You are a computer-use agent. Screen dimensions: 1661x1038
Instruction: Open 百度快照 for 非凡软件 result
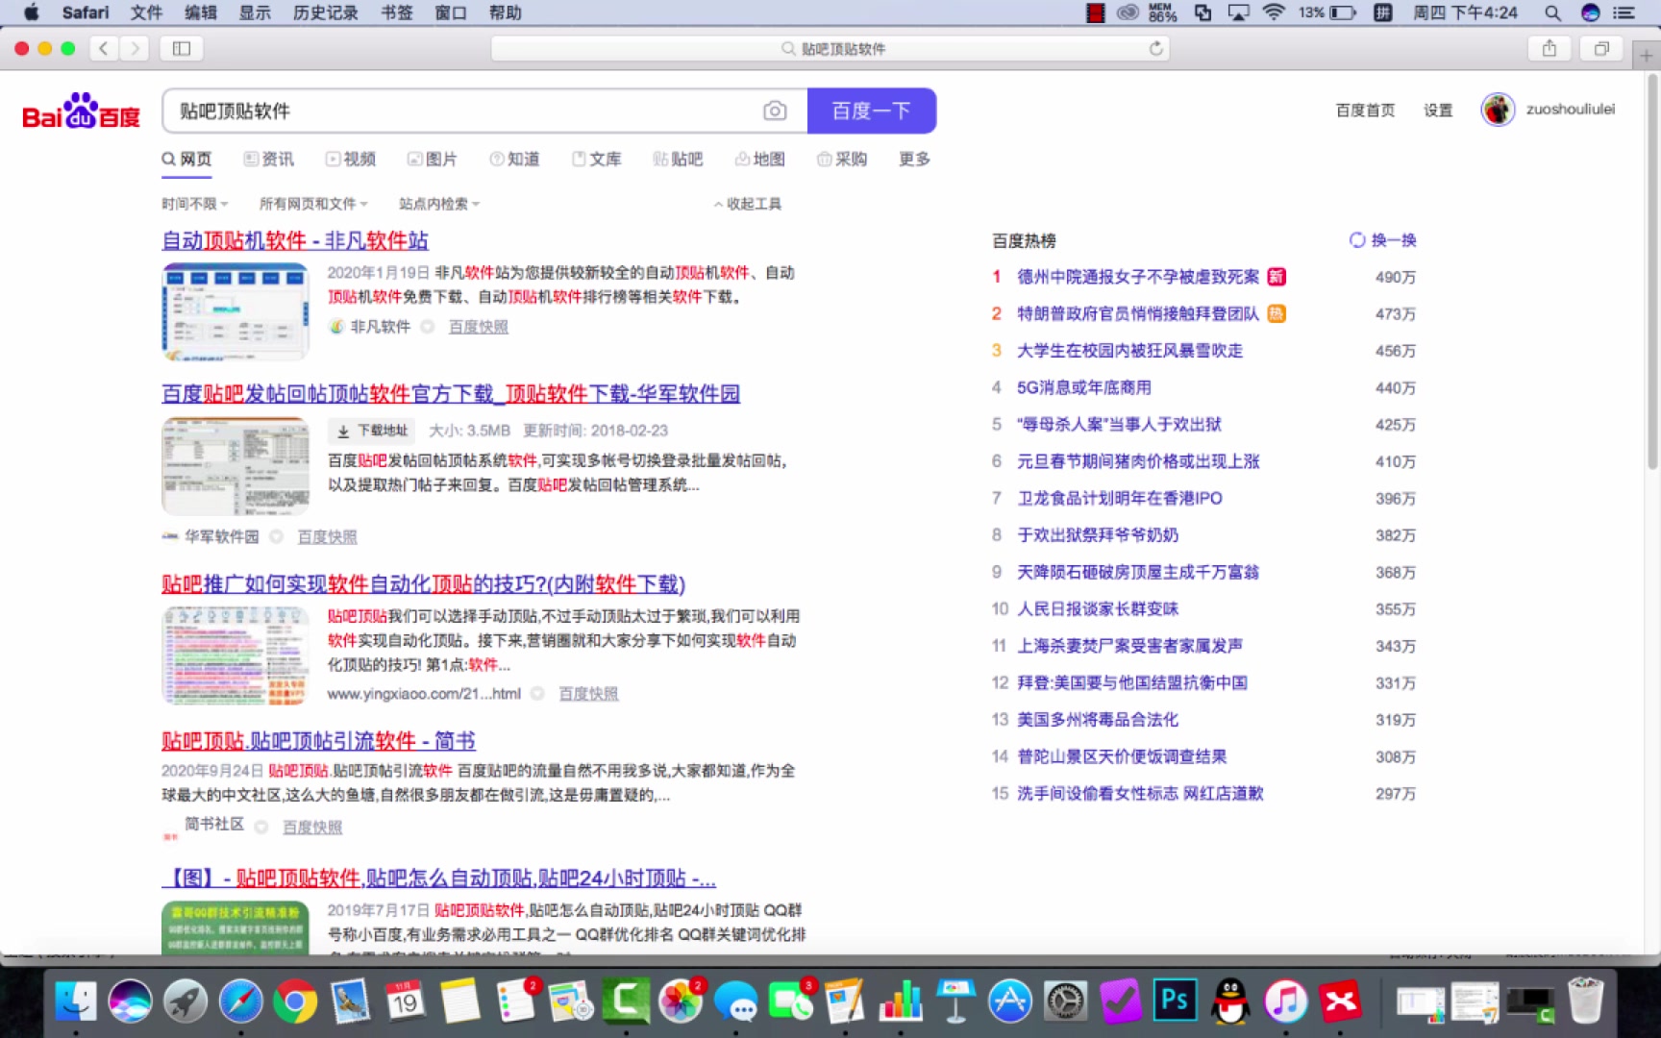click(x=479, y=327)
